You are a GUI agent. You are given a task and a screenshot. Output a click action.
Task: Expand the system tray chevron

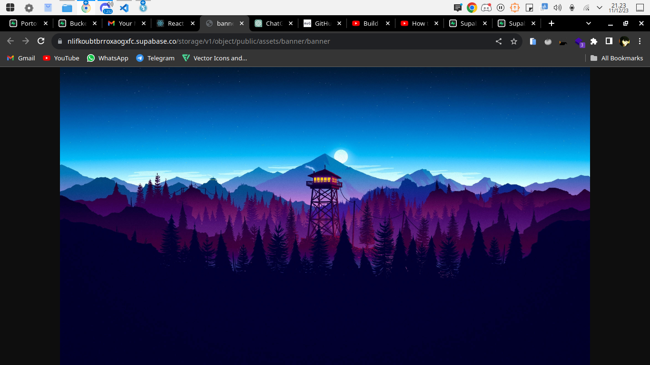point(599,7)
